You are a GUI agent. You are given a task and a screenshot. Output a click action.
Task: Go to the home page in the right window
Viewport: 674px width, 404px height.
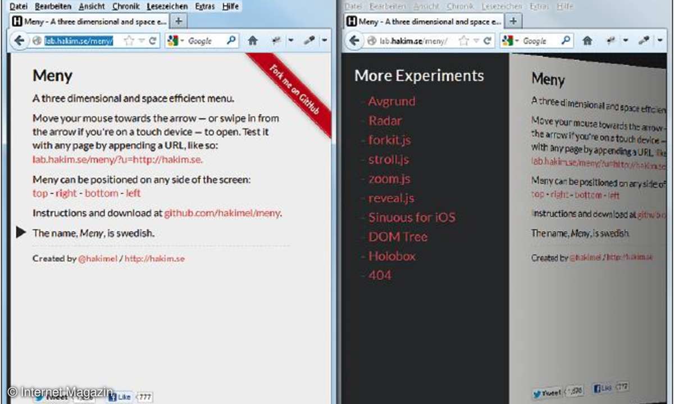coord(588,40)
